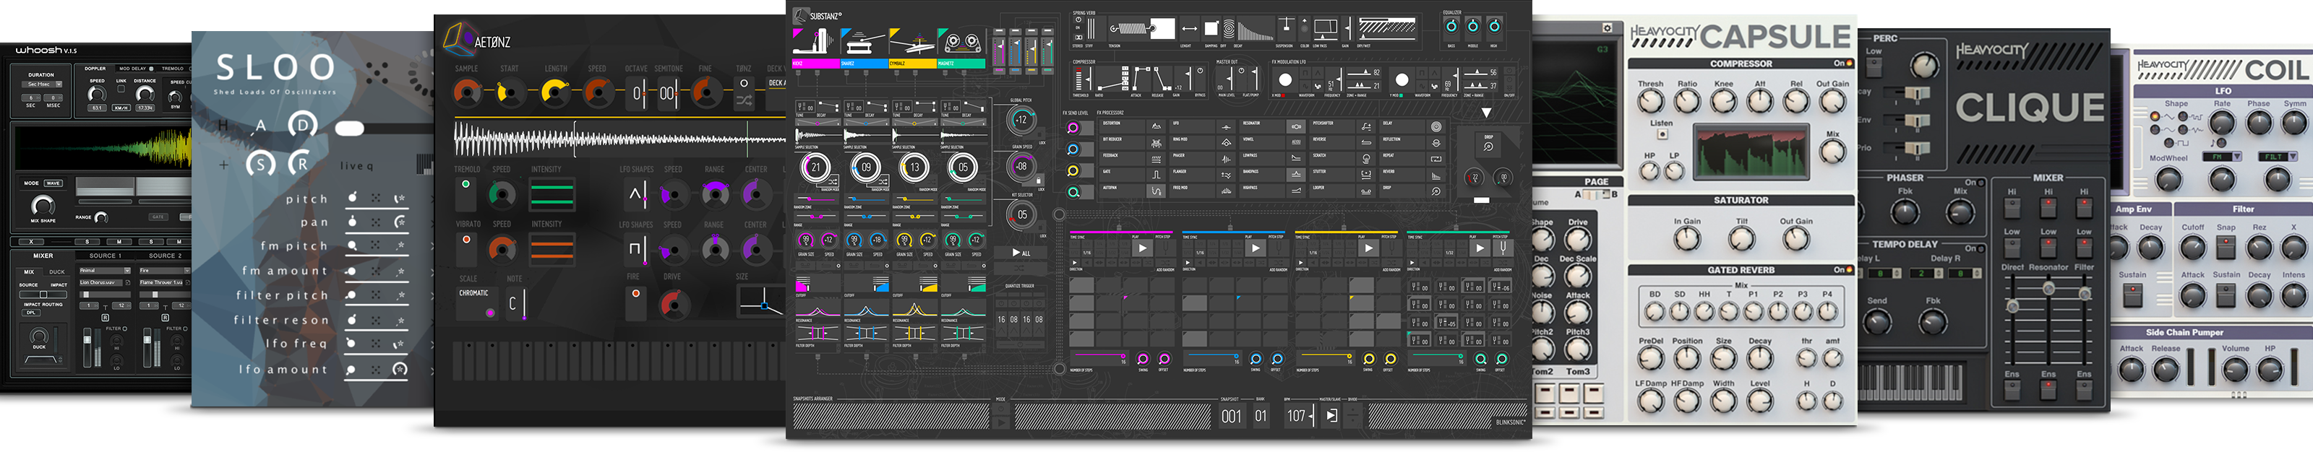This screenshot has width=2313, height=470.
Task: Open the Fire category dropdown in Whoosh Source 2
Action: pyautogui.click(x=164, y=270)
